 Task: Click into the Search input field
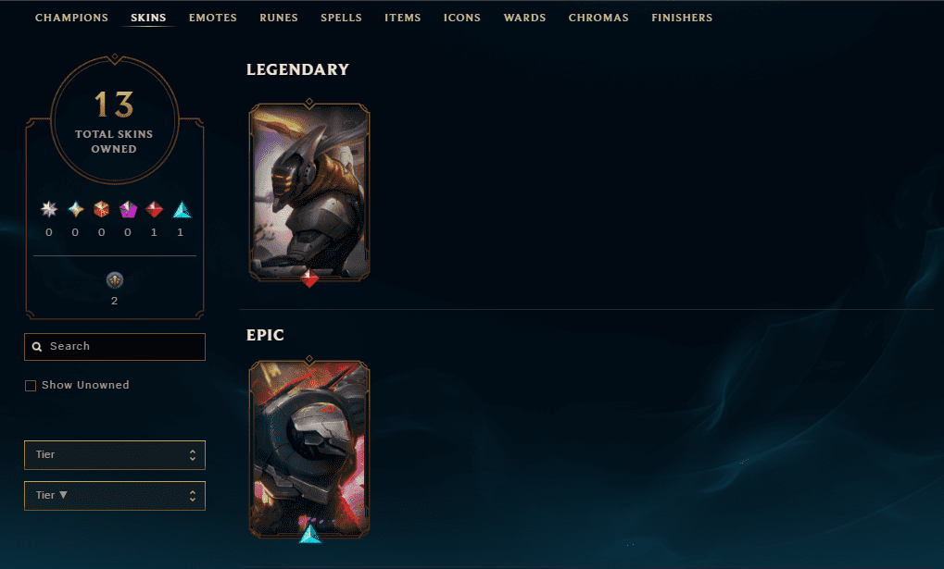tap(114, 347)
